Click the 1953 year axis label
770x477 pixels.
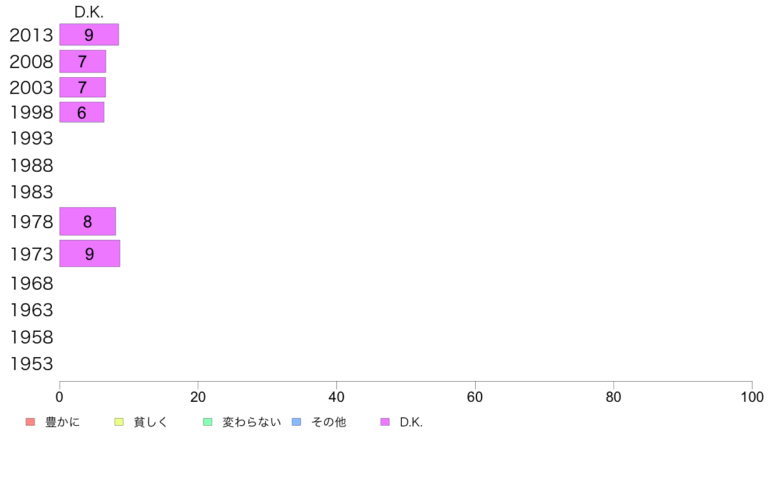tap(31, 364)
